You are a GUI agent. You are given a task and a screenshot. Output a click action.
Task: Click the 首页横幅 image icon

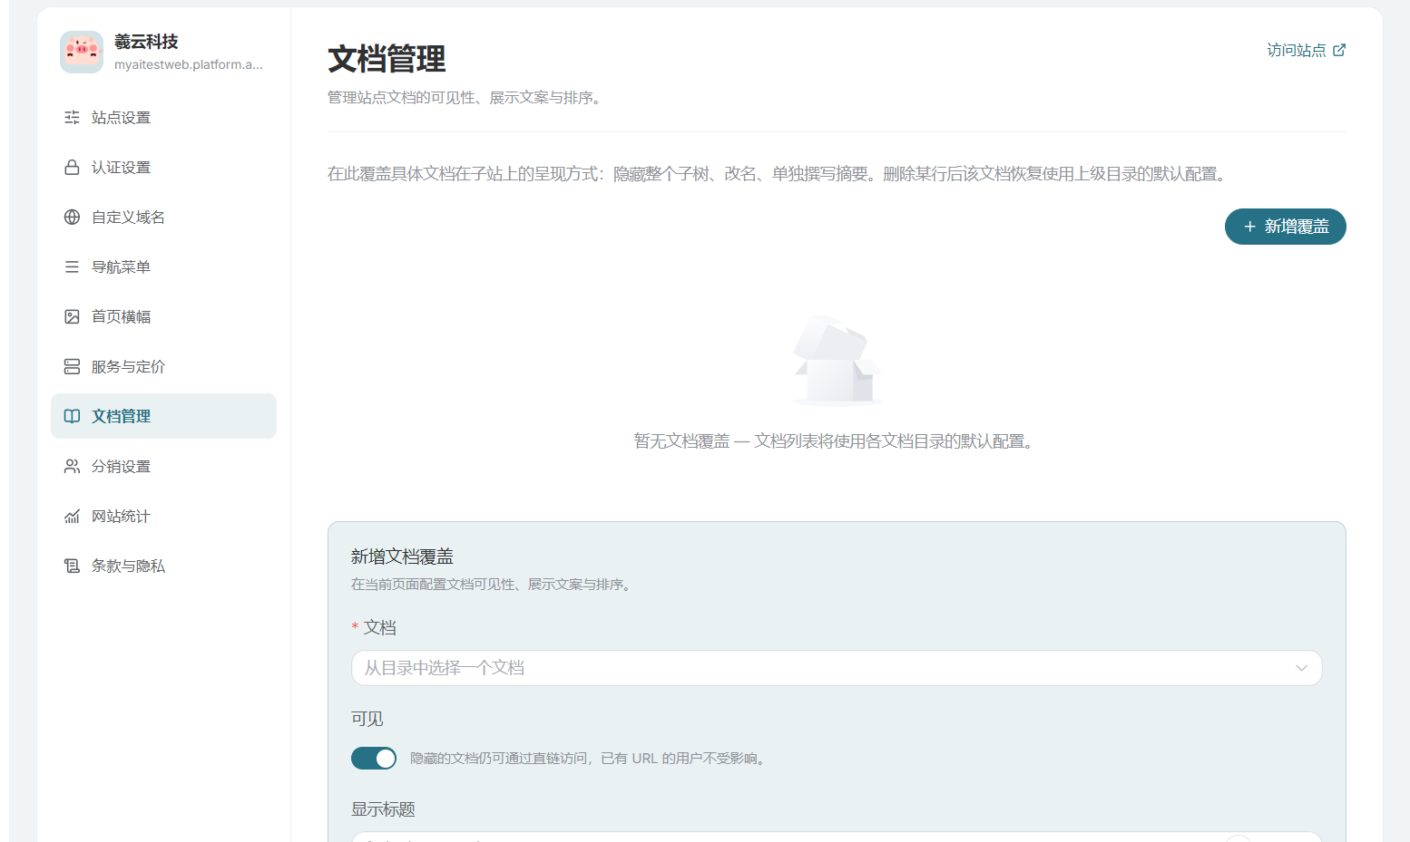tap(72, 317)
